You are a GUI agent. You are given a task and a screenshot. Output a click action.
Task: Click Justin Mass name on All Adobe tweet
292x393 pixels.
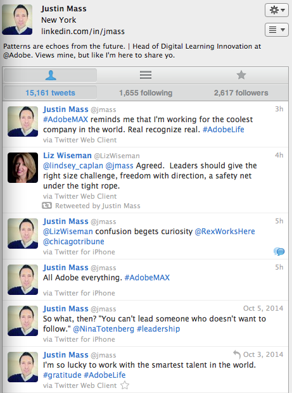point(66,268)
